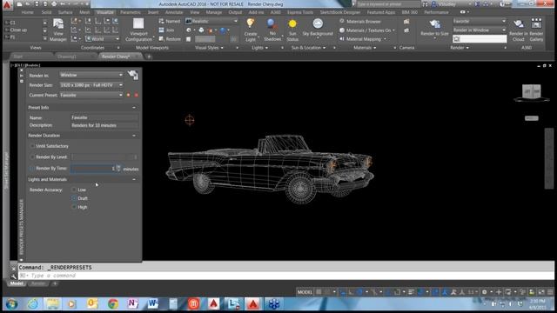Select the Close up named view

[18, 30]
